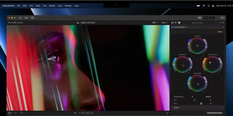Click the Save Effects Preset button

(x=215, y=113)
